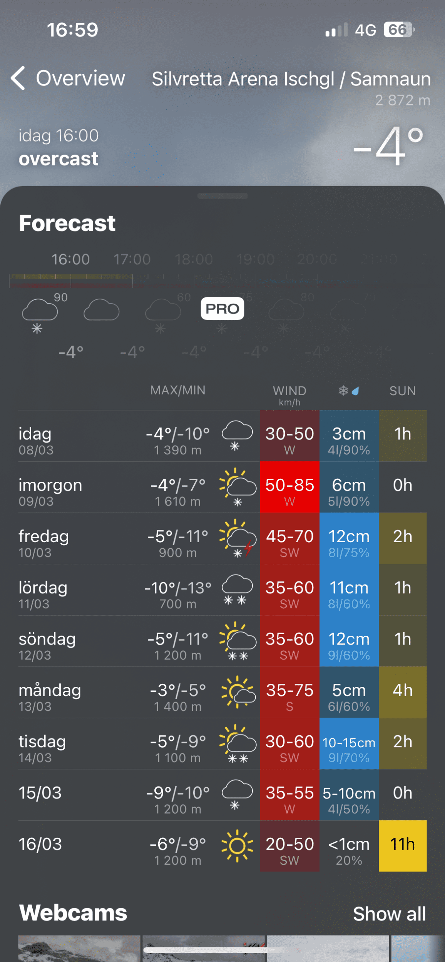
Task: Tap the snowflake and raindrop column icon
Action: 348,391
